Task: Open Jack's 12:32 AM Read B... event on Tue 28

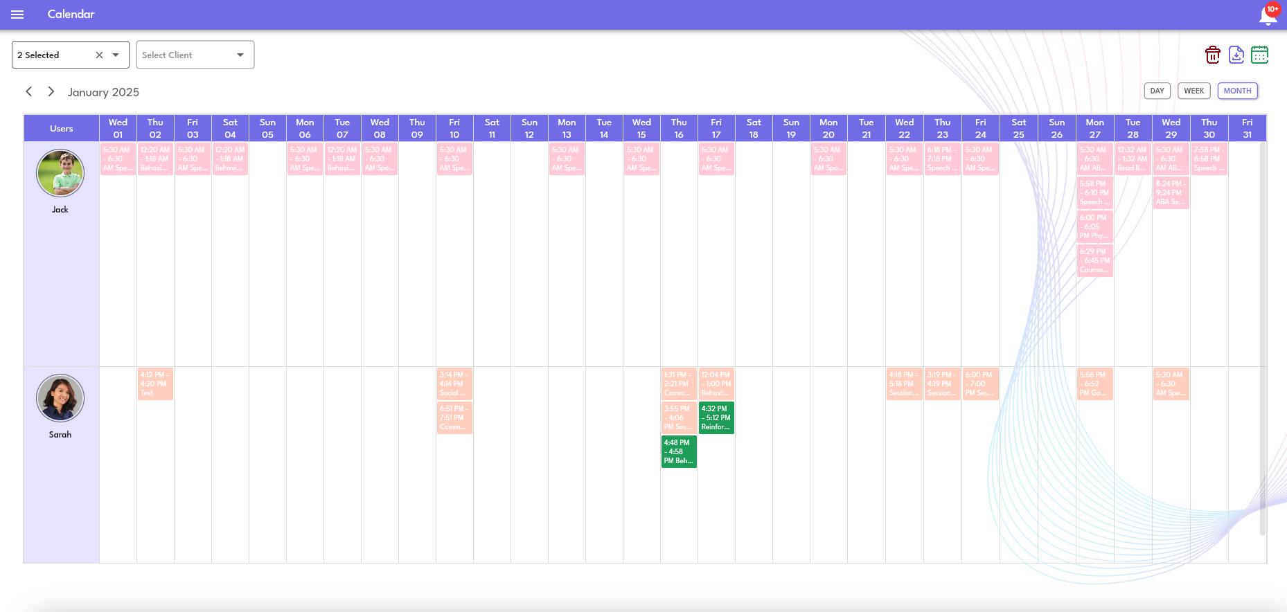Action: coord(1133,159)
